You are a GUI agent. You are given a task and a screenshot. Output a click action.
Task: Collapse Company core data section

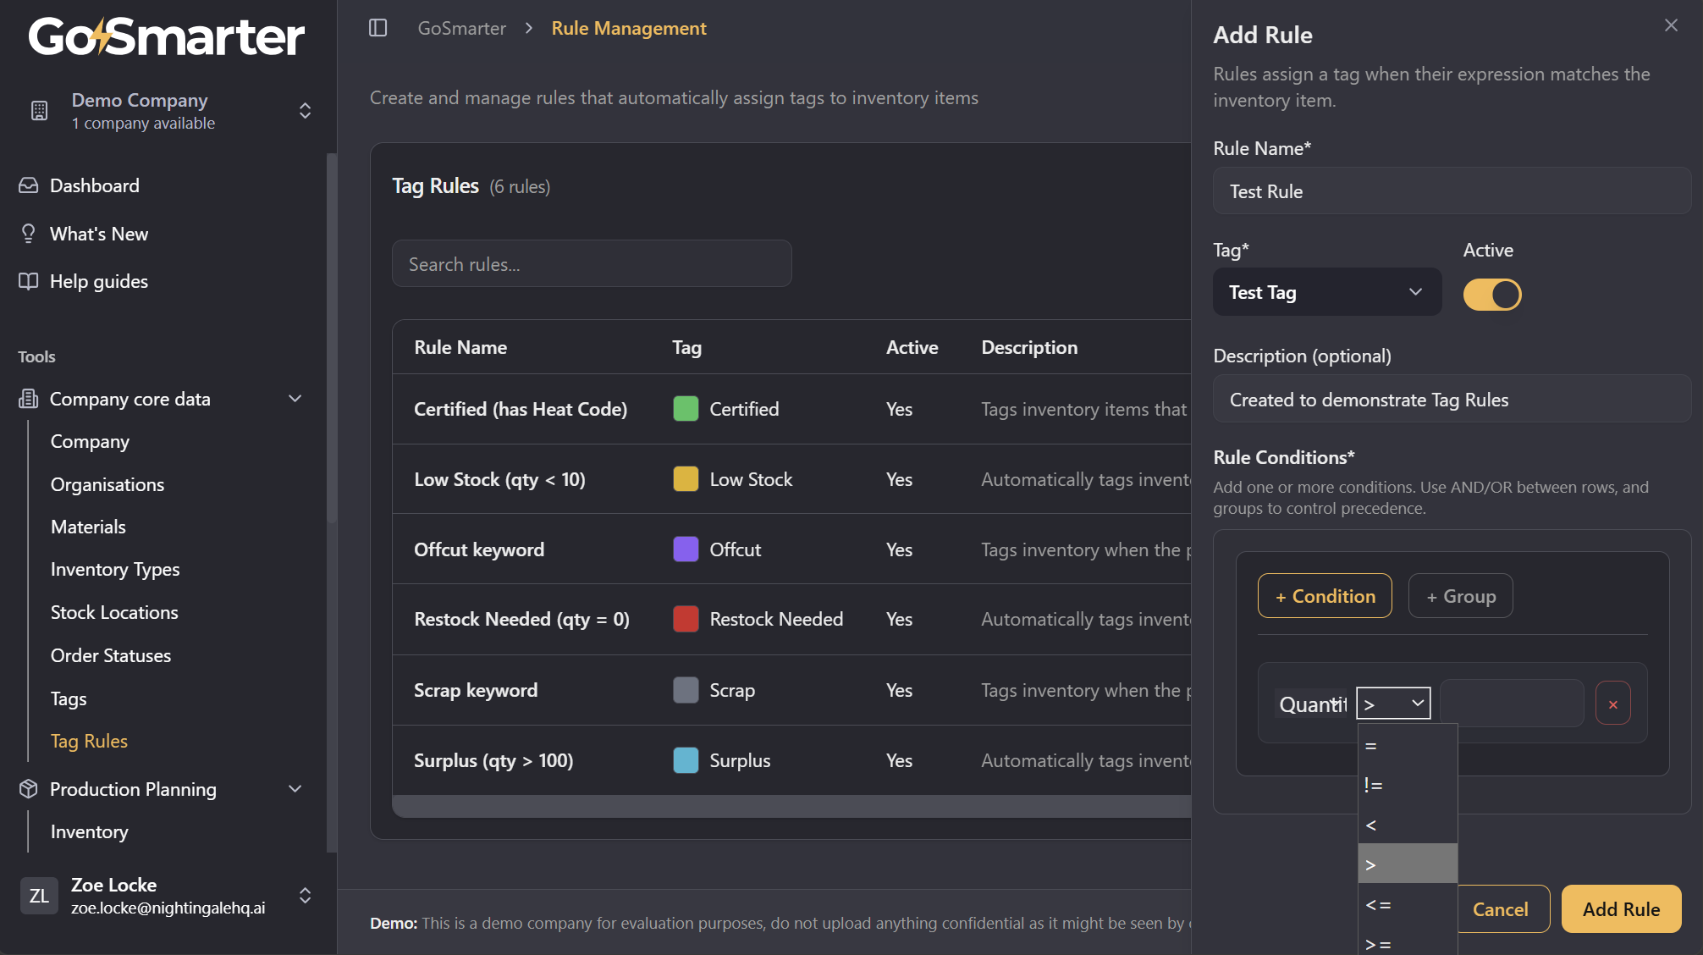click(x=295, y=399)
